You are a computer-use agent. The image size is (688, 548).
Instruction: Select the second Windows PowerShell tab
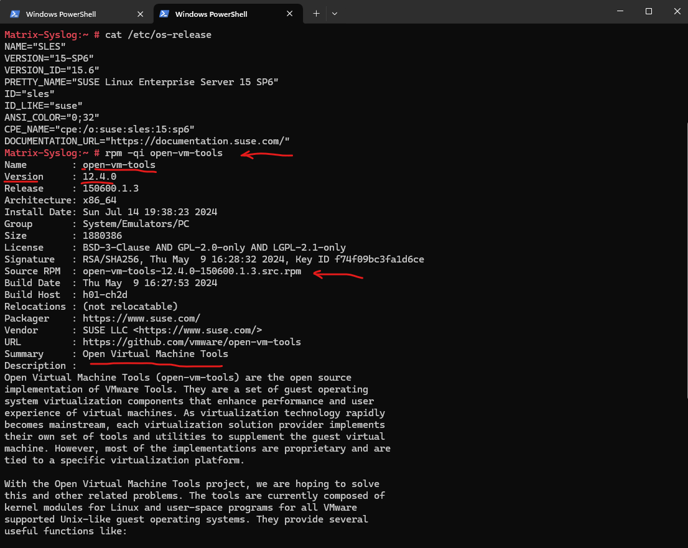pos(228,14)
